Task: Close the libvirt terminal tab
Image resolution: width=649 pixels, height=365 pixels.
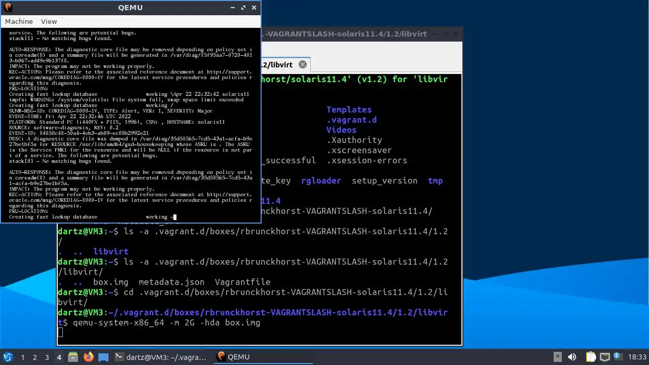Action: click(x=303, y=64)
